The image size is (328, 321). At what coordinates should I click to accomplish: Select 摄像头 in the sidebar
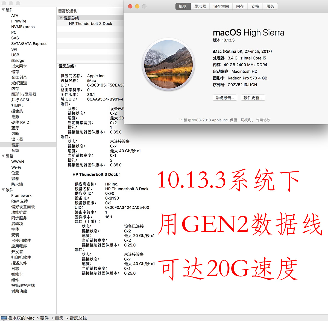(x=17, y=111)
